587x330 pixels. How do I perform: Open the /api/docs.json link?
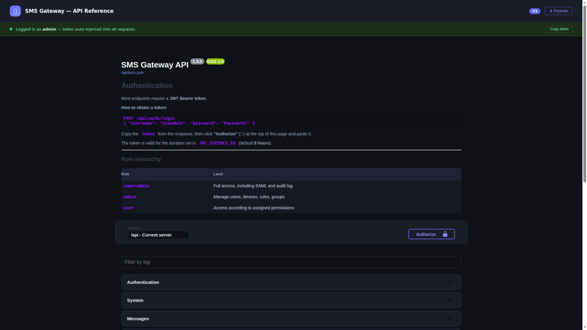(x=132, y=73)
